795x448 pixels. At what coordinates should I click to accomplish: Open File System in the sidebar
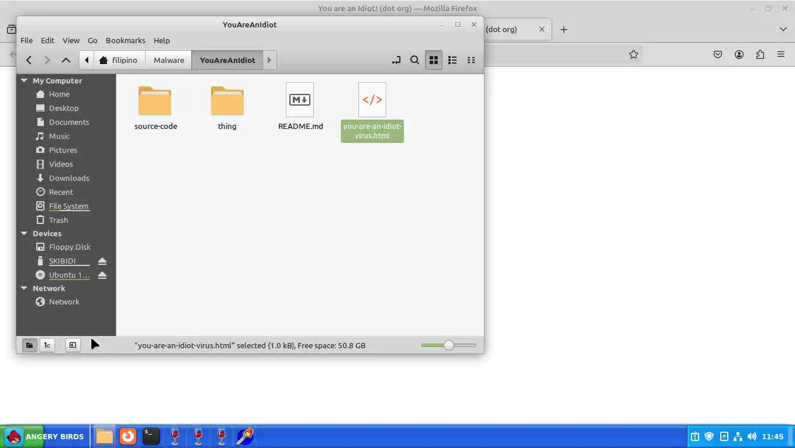tap(68, 206)
